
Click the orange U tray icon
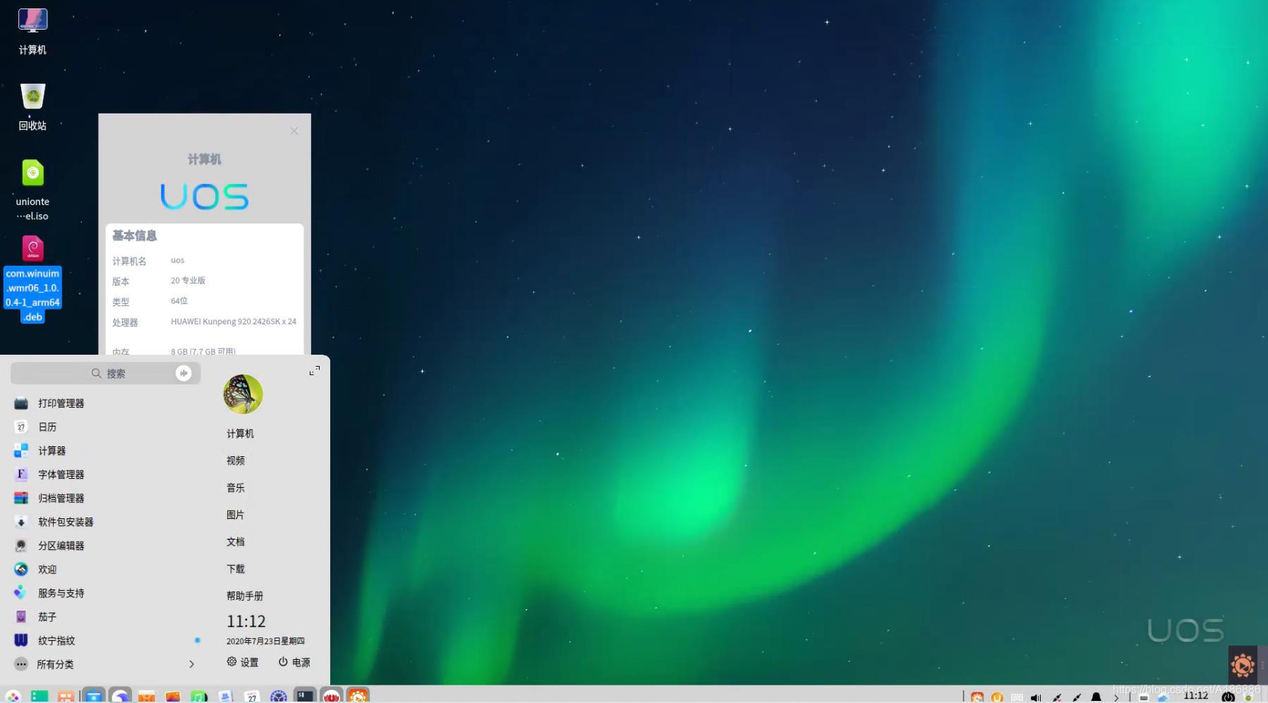pyautogui.click(x=997, y=697)
